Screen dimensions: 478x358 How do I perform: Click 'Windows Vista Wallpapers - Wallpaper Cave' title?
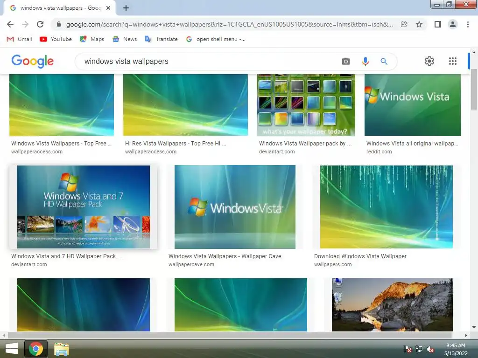pyautogui.click(x=225, y=256)
